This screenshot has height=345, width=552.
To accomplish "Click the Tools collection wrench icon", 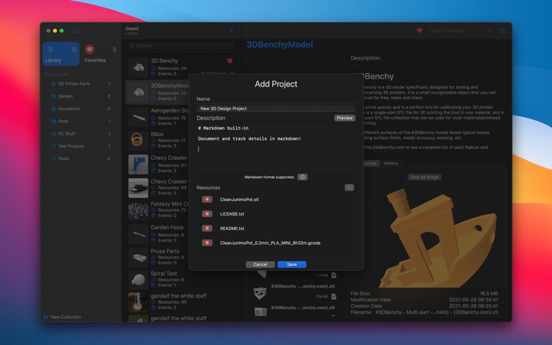I will (53, 159).
